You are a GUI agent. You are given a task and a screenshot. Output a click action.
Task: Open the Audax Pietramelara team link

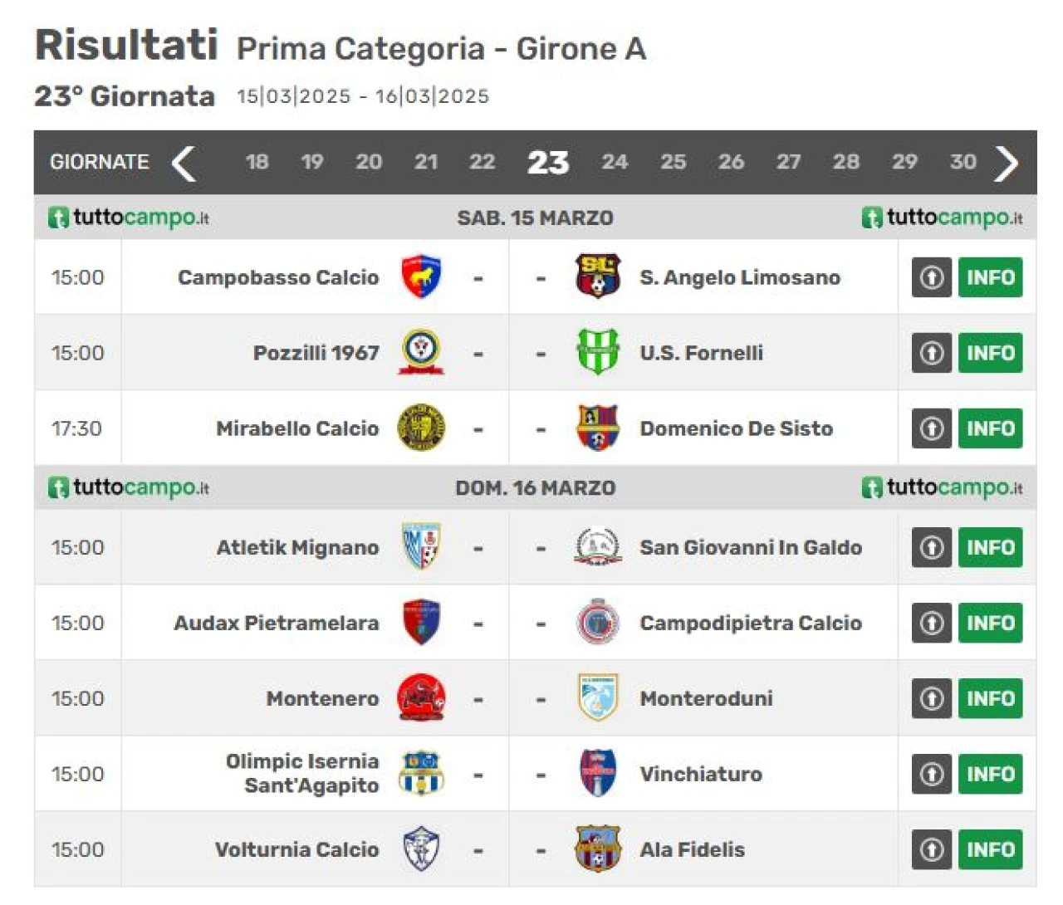pos(276,623)
